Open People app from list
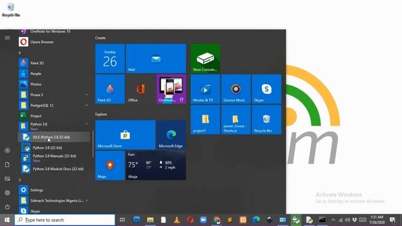Screen dimensions: 402x226 (x=54, y=73)
